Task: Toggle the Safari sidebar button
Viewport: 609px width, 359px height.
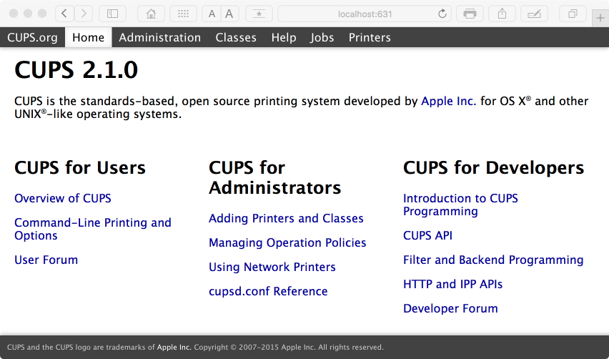Action: [x=113, y=14]
